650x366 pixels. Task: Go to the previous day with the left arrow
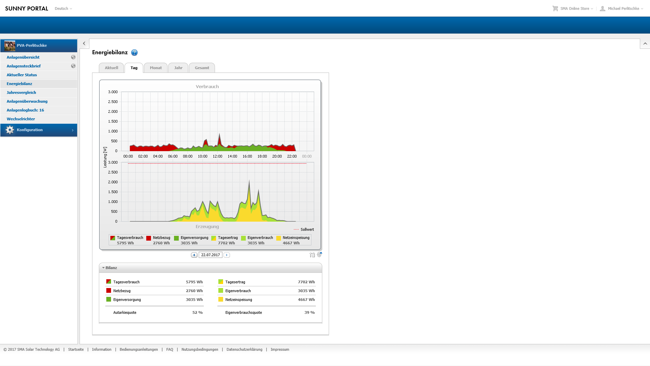tap(194, 255)
